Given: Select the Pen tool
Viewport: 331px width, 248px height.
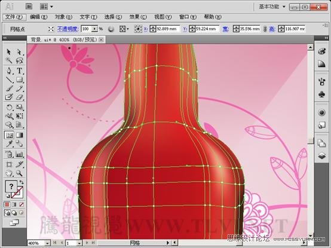Looking at the screenshot, I should pos(8,71).
